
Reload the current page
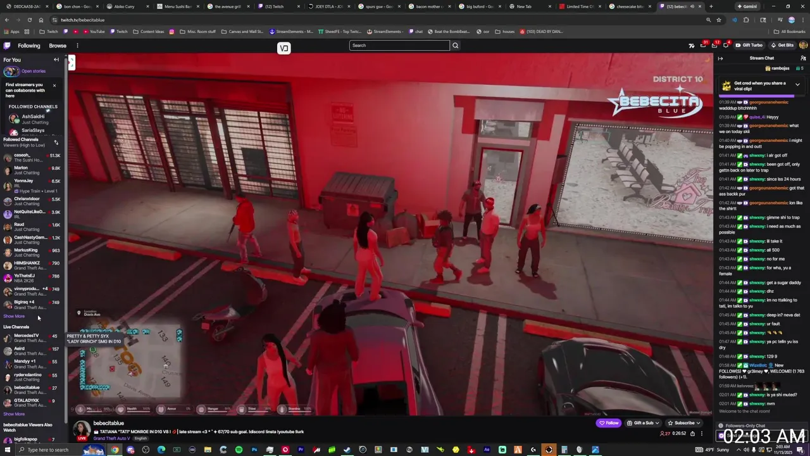pos(30,20)
